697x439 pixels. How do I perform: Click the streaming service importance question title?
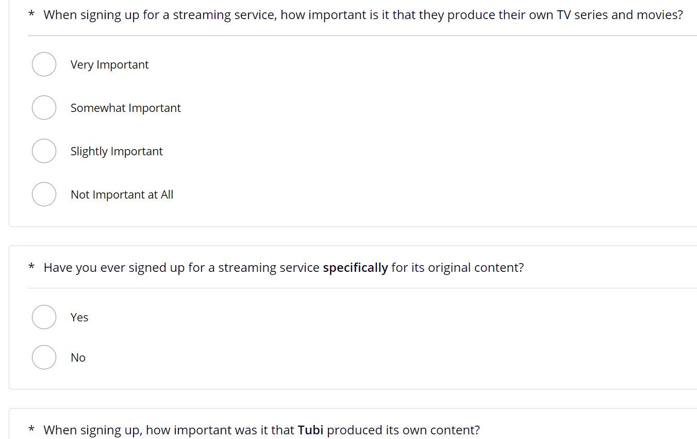tap(363, 15)
